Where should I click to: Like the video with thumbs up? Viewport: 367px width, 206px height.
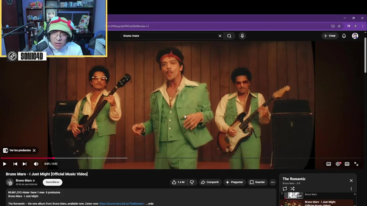178,182
